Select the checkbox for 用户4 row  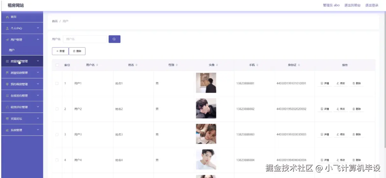(57, 160)
